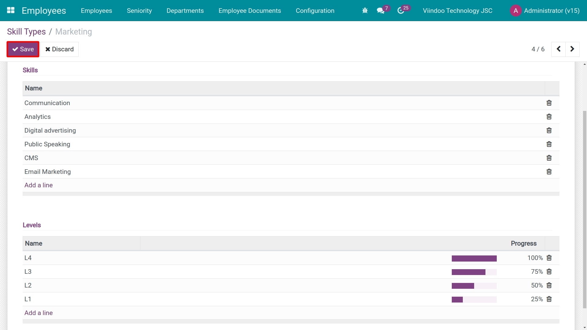The width and height of the screenshot is (587, 330).
Task: Remove the L1 level with trash icon
Action: (x=549, y=299)
